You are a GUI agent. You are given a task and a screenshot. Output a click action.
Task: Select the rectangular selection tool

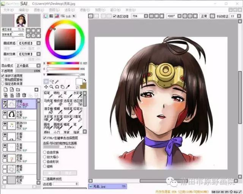click(46, 81)
